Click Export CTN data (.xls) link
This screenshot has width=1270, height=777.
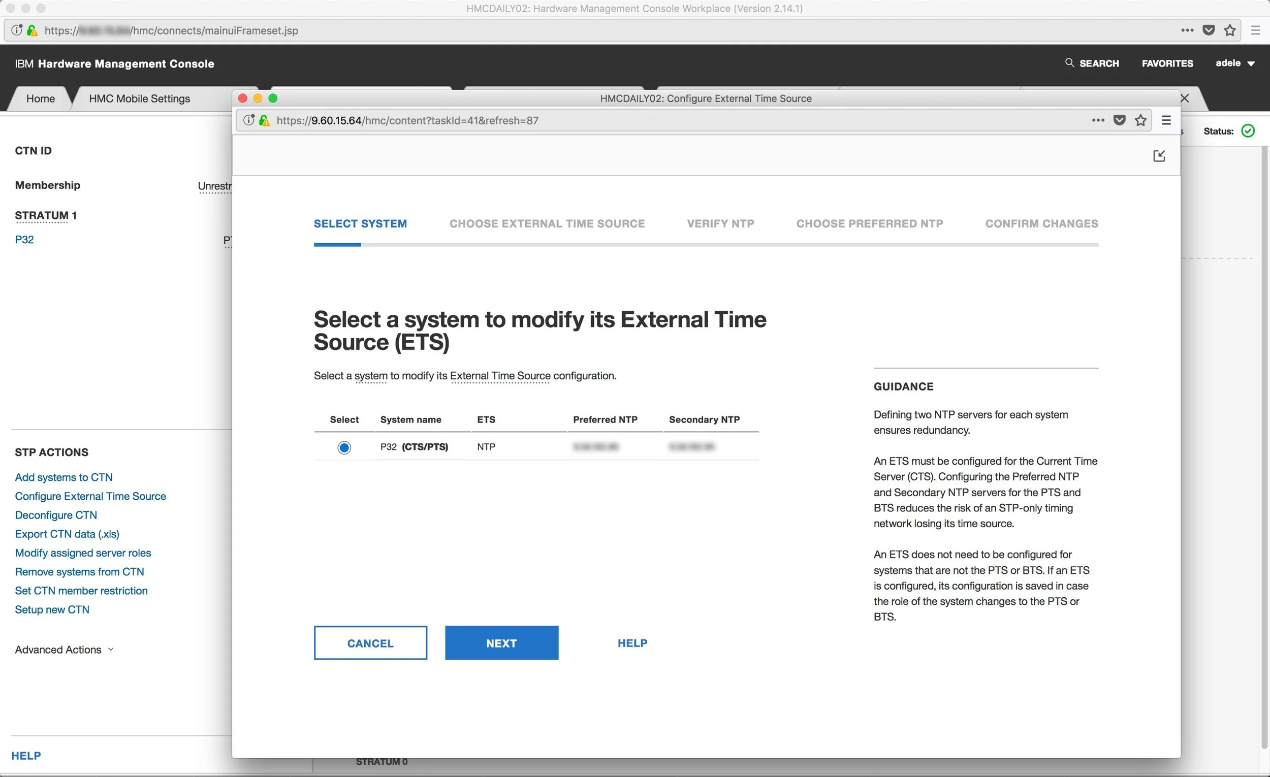click(68, 534)
